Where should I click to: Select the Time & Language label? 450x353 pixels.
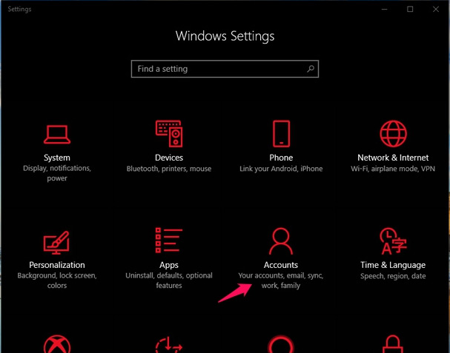coord(393,265)
